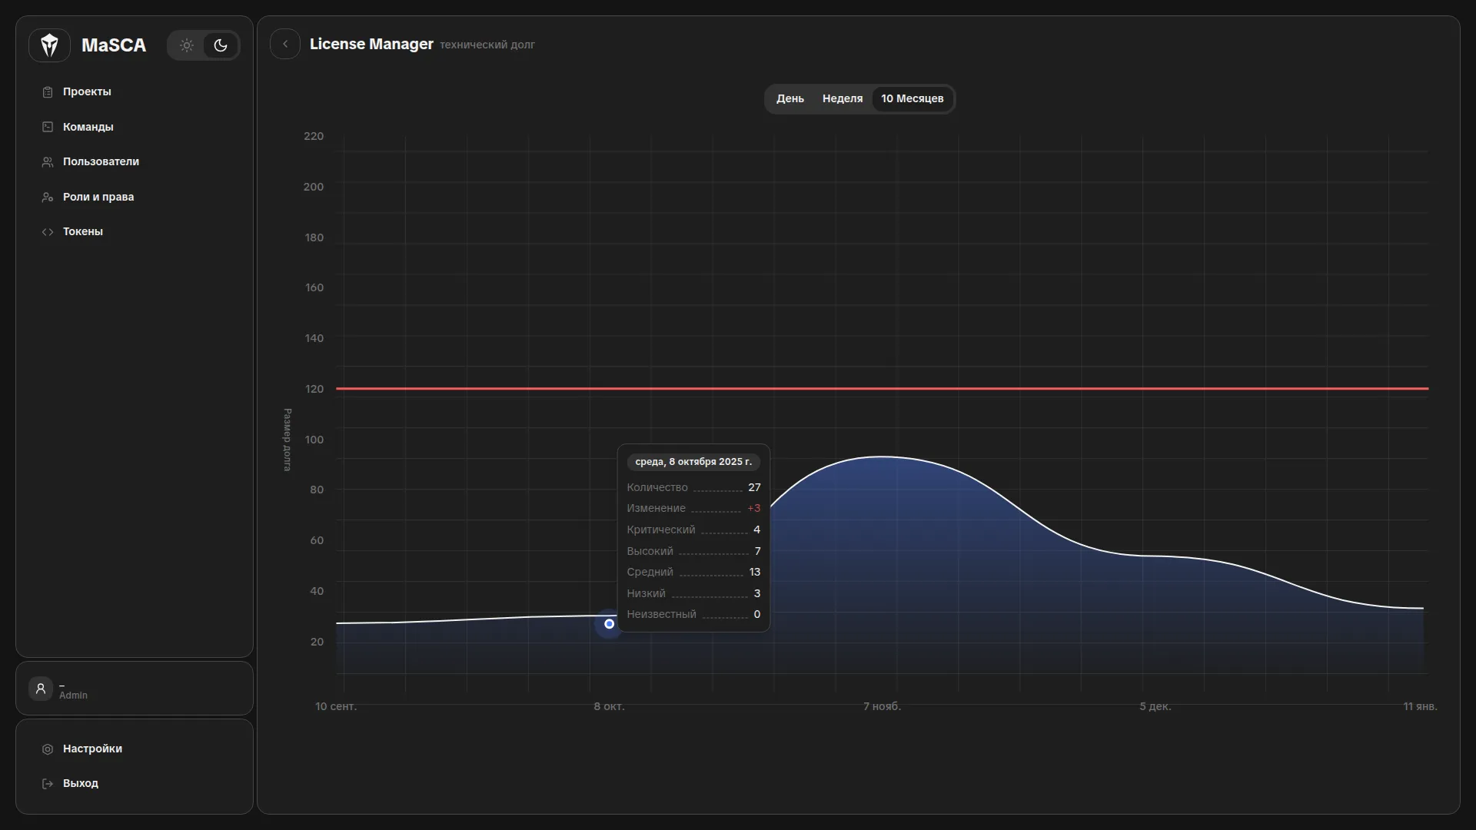This screenshot has width=1476, height=830.
Task: Click the Выход logout icon
Action: point(48,784)
